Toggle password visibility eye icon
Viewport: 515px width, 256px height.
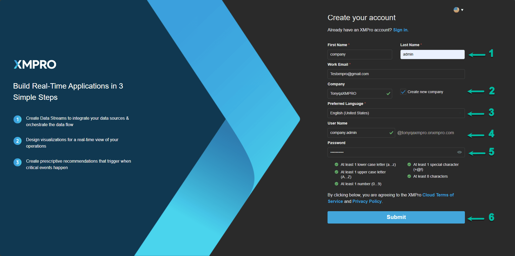point(459,152)
